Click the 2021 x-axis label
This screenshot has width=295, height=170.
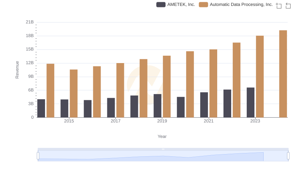click(x=209, y=121)
